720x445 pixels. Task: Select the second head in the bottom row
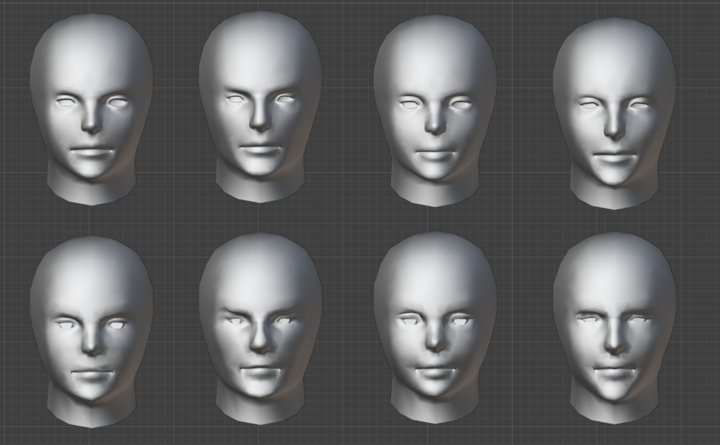[260, 328]
